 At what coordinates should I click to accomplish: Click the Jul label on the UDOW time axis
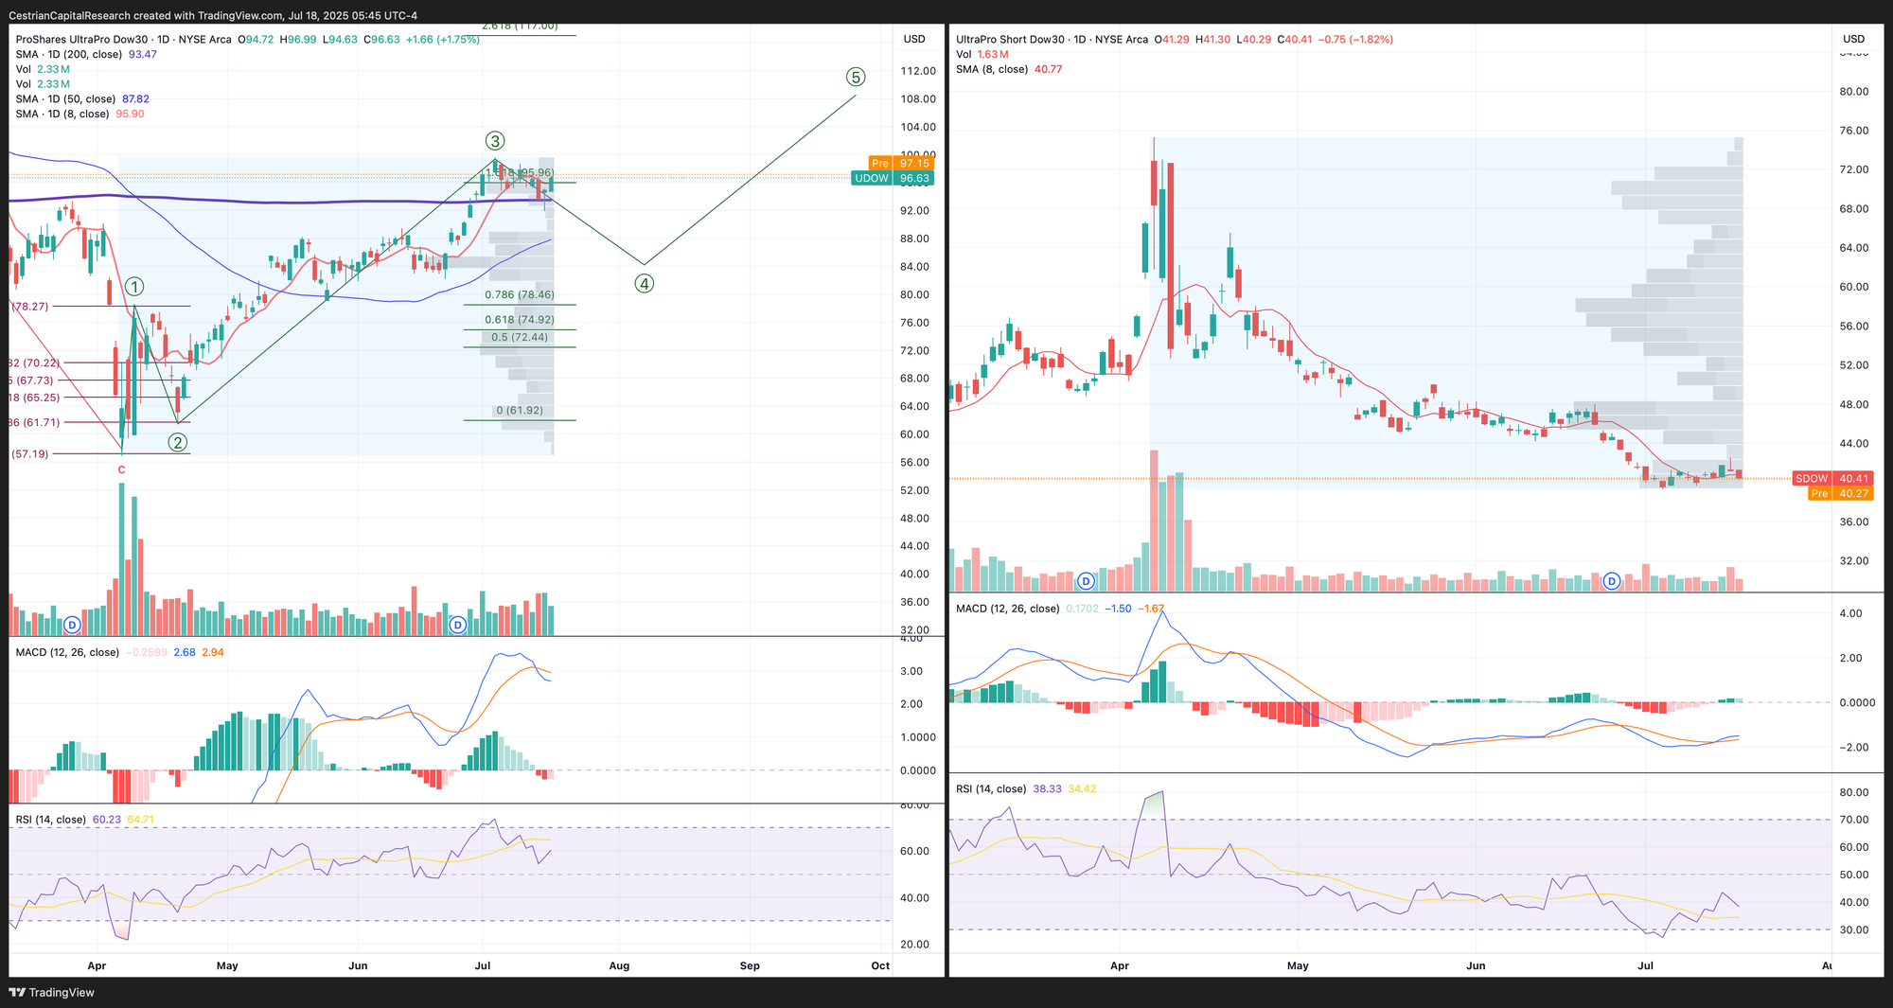coord(483,966)
